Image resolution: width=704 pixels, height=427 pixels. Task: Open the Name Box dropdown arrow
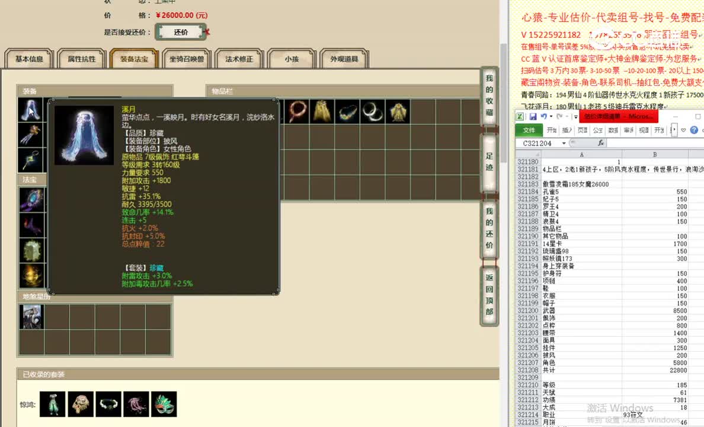(x=564, y=143)
